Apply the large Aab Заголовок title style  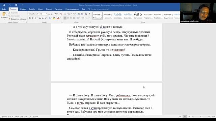138,15
